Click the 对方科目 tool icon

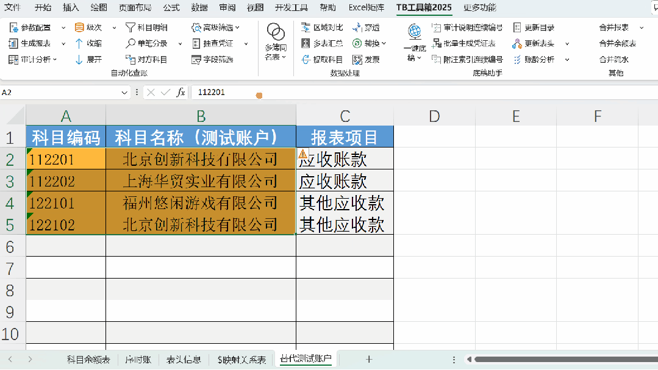click(x=129, y=59)
